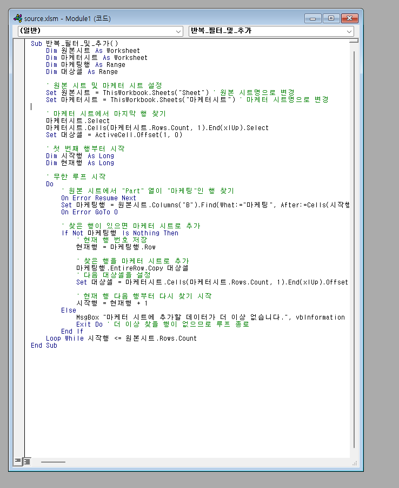Click the line 'Sub 반복_필터_및_추가()'
The image size is (399, 488).
75,44
